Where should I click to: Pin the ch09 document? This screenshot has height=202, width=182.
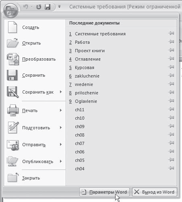click(171, 126)
